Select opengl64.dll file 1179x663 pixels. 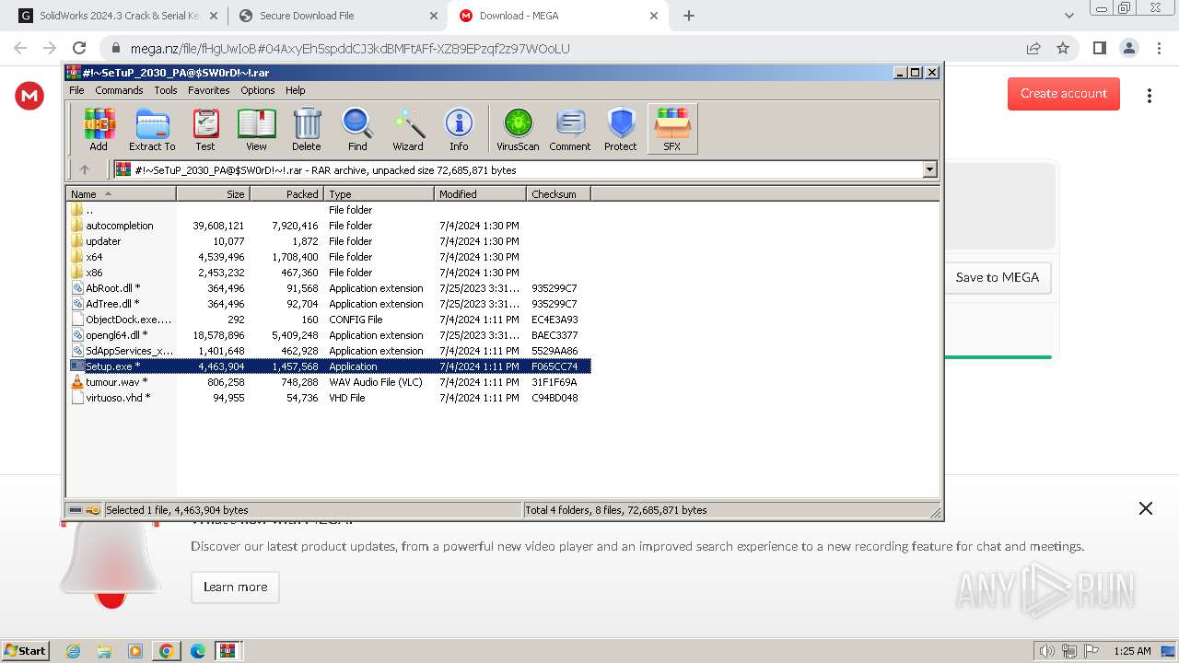pyautogui.click(x=330, y=335)
